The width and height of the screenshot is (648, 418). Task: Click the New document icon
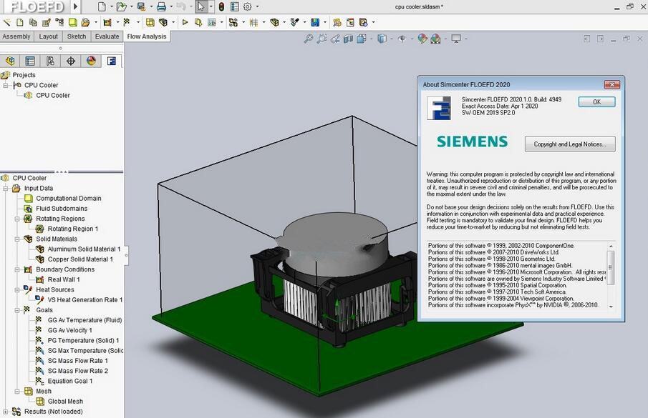[x=102, y=6]
